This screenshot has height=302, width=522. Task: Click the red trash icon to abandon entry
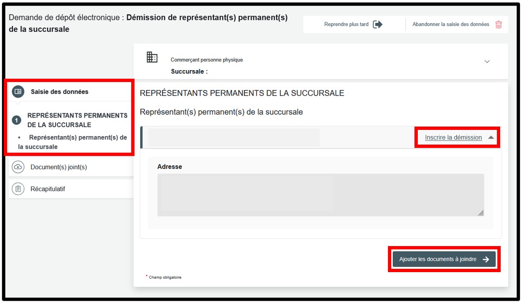[x=498, y=25]
